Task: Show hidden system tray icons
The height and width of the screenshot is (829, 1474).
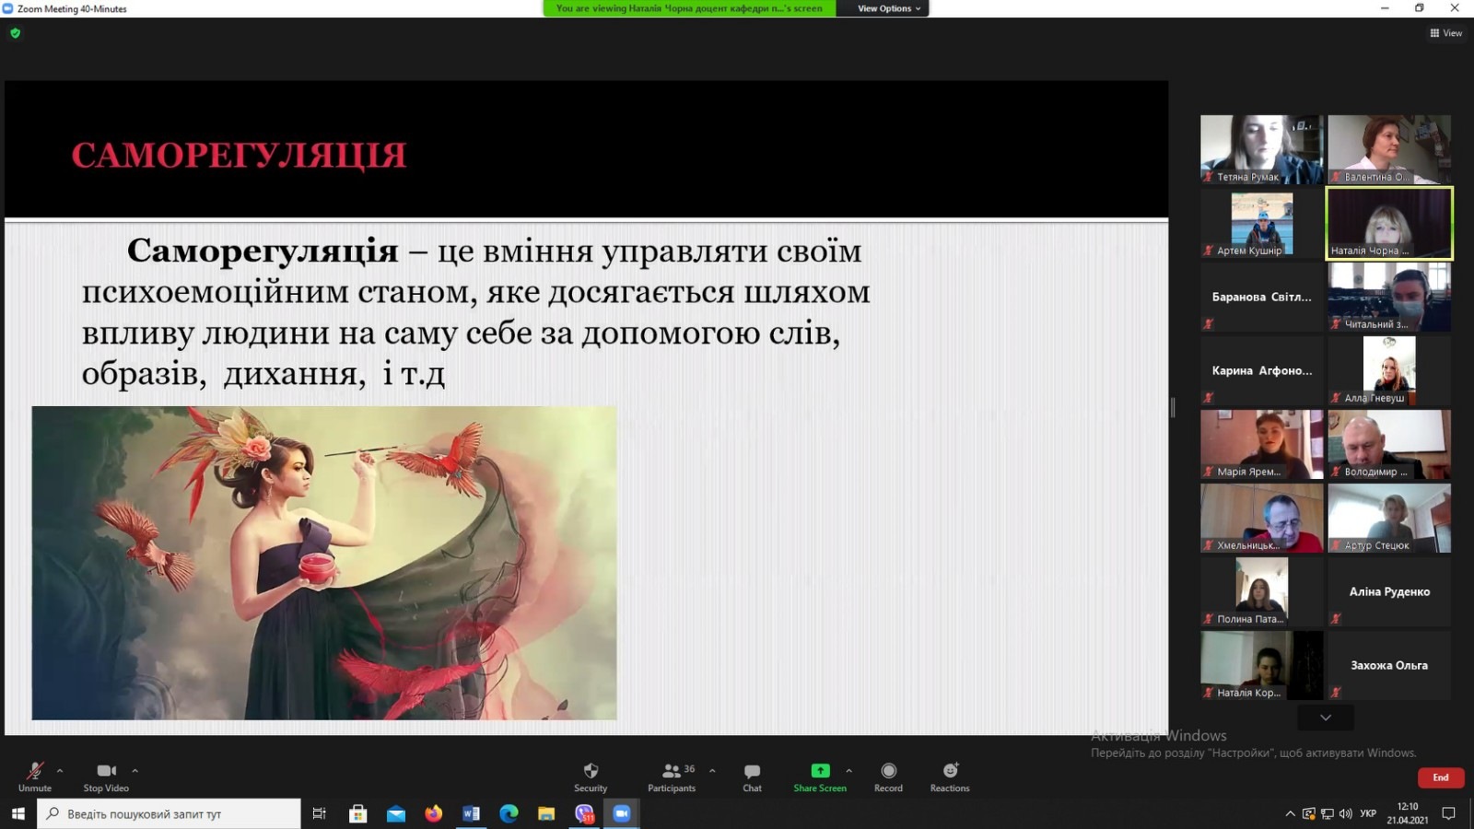Action: pyautogui.click(x=1290, y=813)
